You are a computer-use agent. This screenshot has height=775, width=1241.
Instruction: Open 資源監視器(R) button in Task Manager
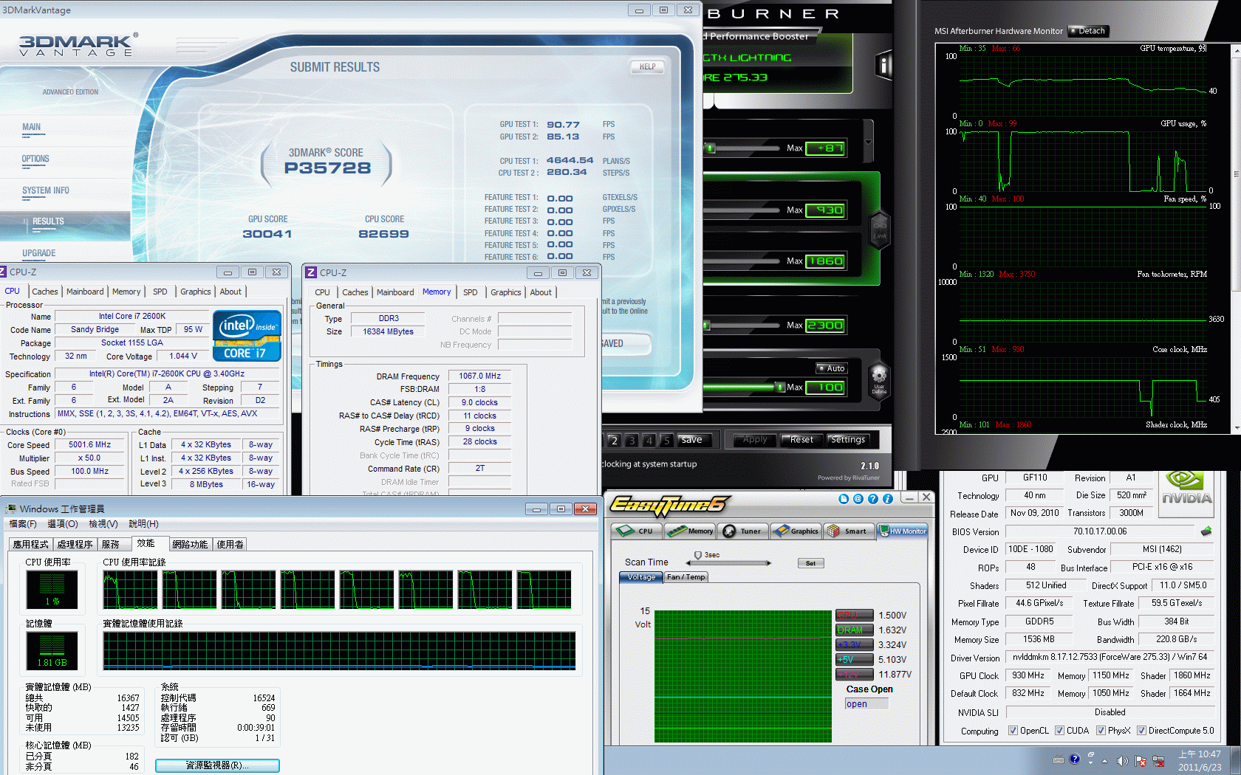(217, 765)
